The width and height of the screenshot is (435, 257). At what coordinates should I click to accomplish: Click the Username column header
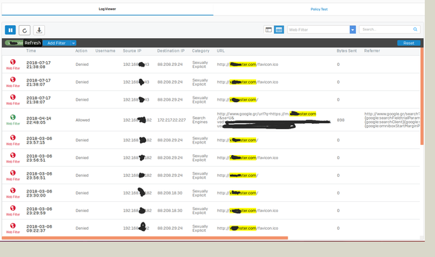pos(105,51)
